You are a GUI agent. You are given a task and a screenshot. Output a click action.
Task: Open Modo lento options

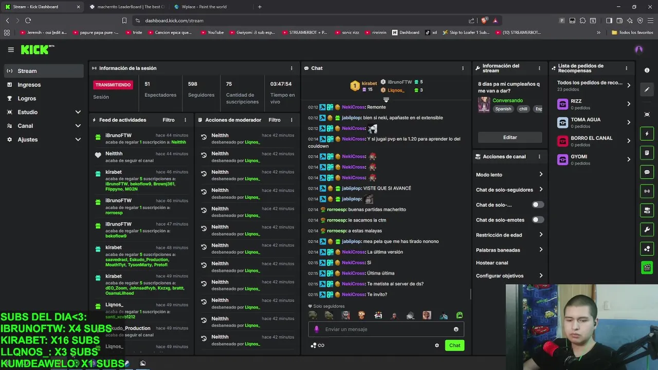coord(509,175)
